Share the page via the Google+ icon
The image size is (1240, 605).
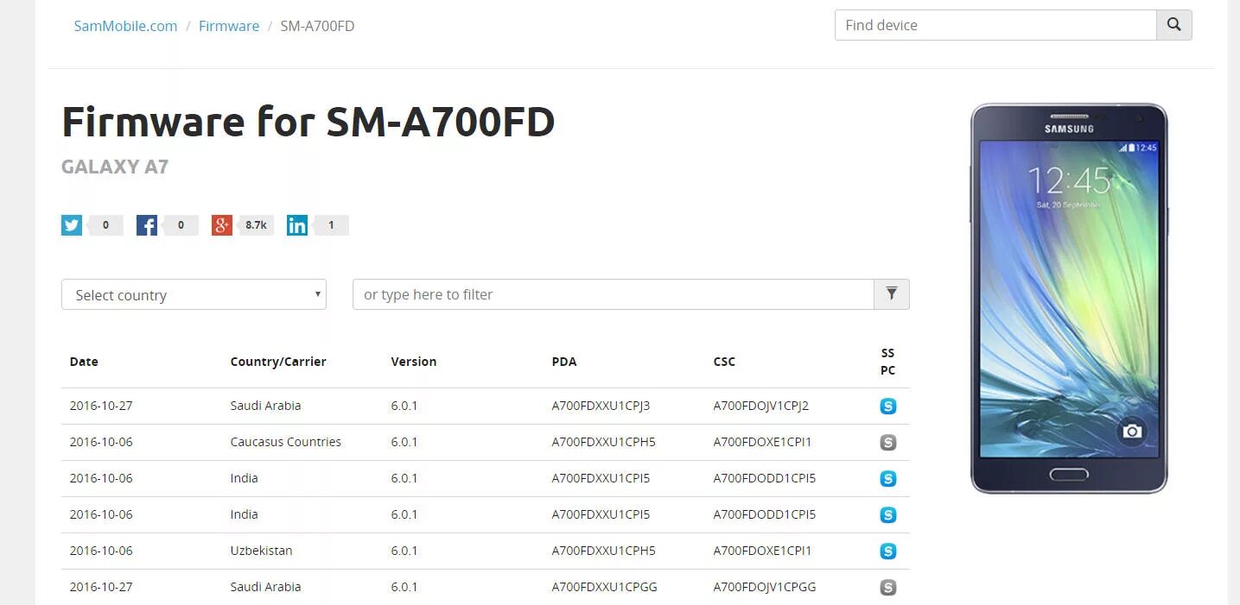click(x=222, y=225)
